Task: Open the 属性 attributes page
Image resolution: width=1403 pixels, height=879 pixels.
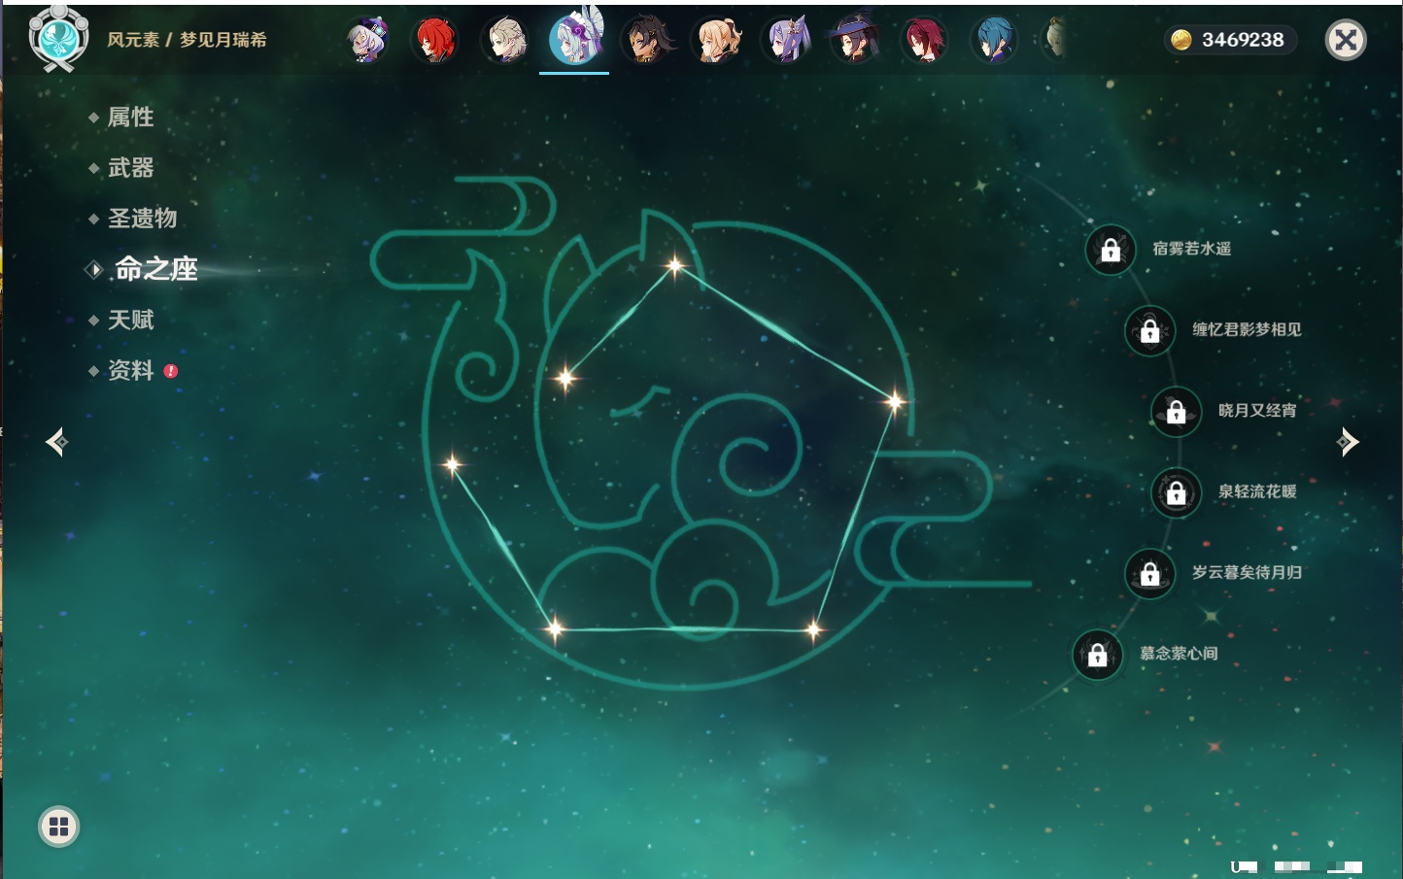Action: click(x=130, y=118)
